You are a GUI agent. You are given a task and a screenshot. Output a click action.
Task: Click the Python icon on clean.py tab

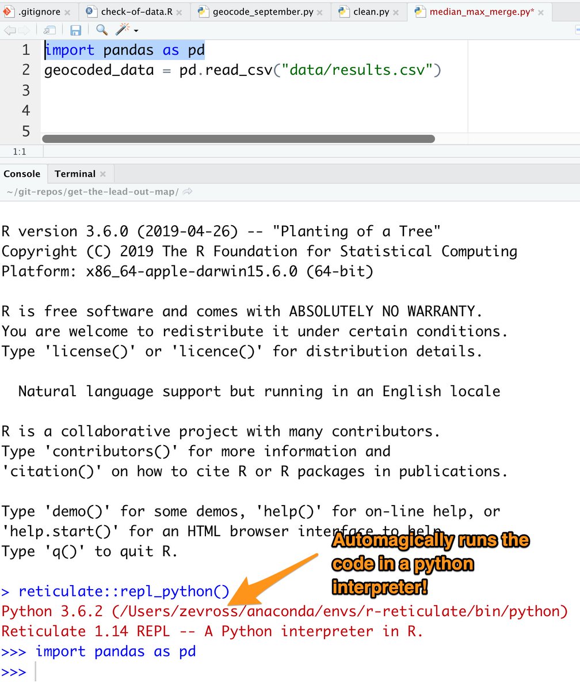pyautogui.click(x=345, y=12)
